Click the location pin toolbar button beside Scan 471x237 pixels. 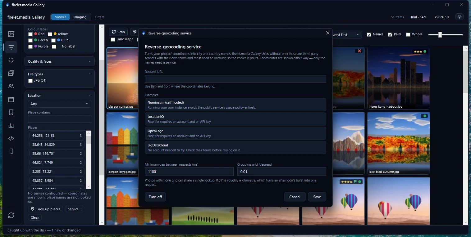135,32
